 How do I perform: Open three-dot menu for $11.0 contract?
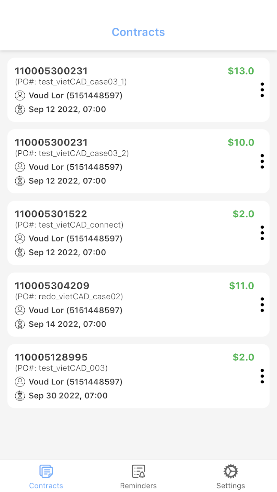(262, 304)
